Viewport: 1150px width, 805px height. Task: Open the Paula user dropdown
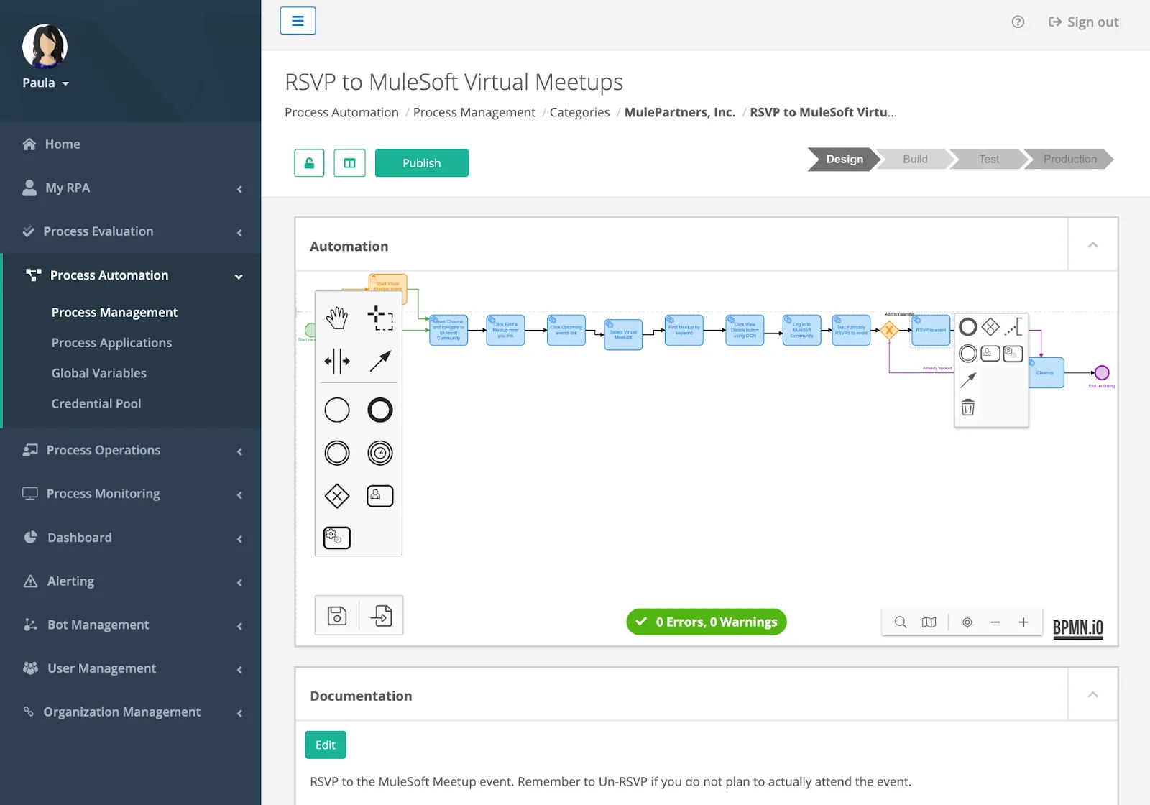click(x=45, y=83)
